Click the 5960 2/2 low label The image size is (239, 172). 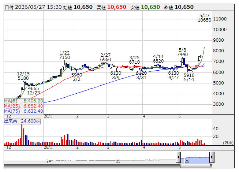pyautogui.click(x=76, y=77)
